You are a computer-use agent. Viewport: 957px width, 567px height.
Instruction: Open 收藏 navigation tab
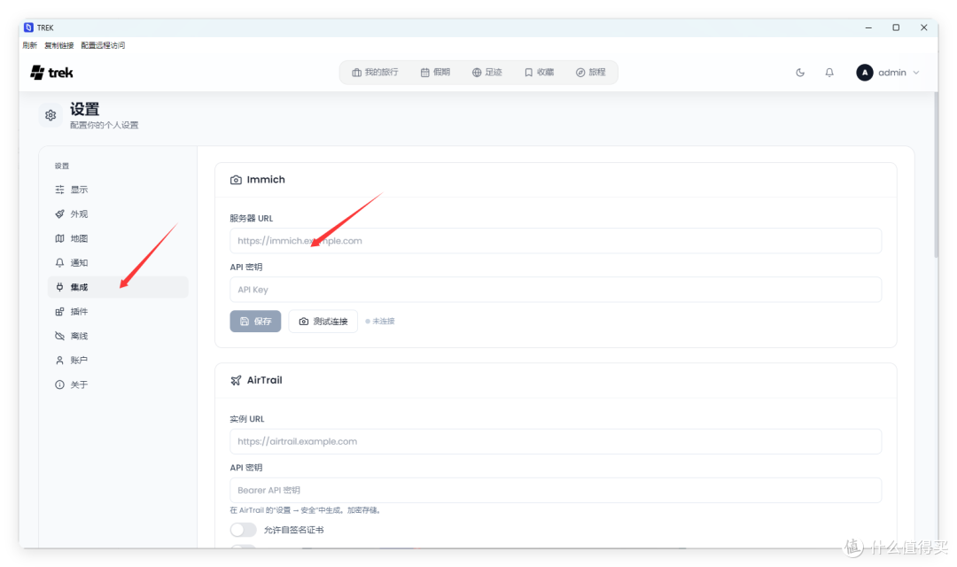coord(539,72)
